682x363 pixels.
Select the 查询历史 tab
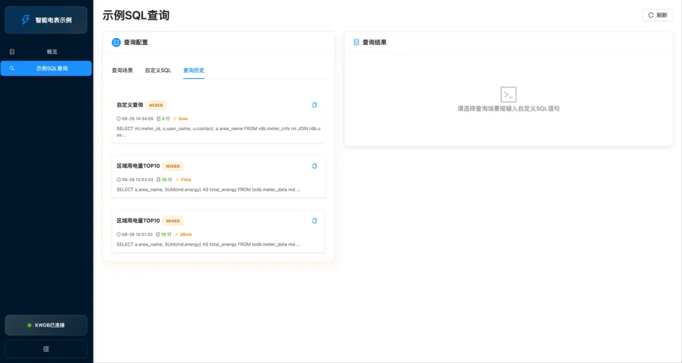tap(194, 71)
